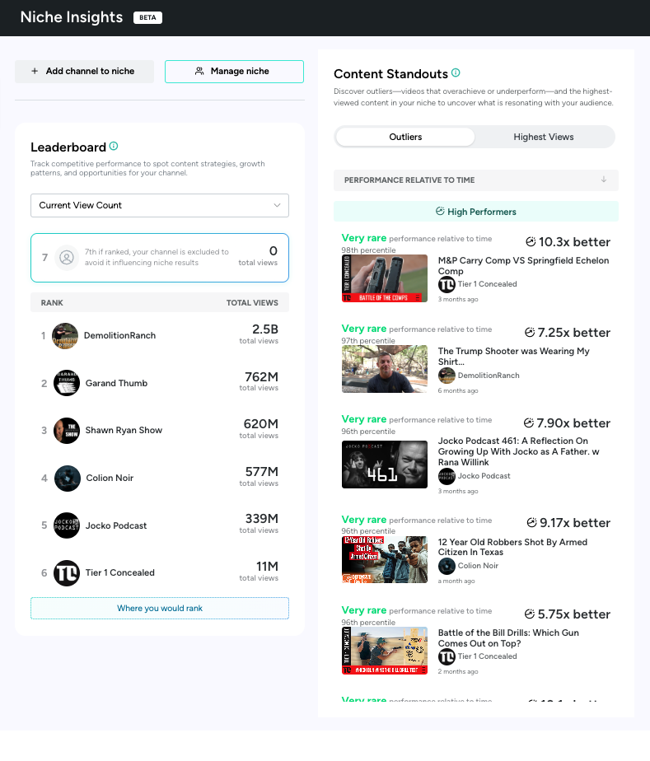Click Jocko Podcast avatar under Podcast 461 video
Viewport: 650px width, 761px height.
pos(447,476)
